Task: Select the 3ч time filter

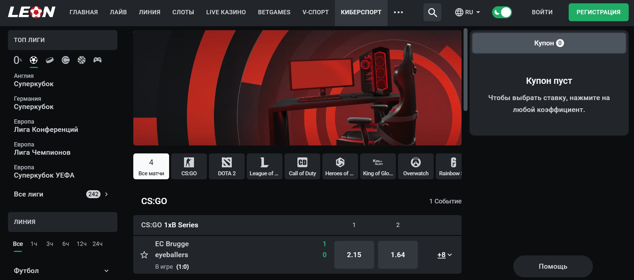Action: pyautogui.click(x=50, y=244)
